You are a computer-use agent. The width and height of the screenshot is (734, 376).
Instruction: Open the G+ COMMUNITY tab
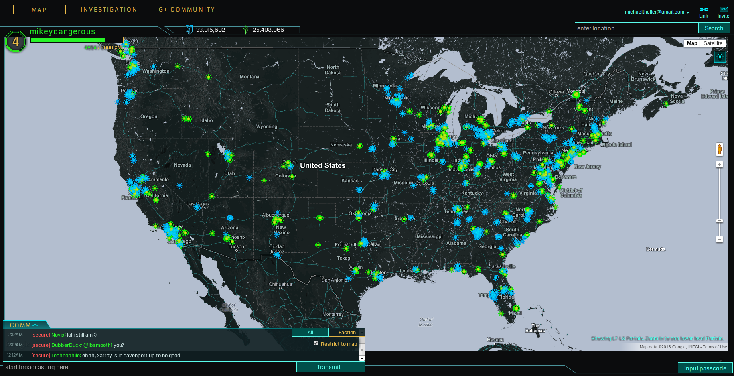click(187, 10)
